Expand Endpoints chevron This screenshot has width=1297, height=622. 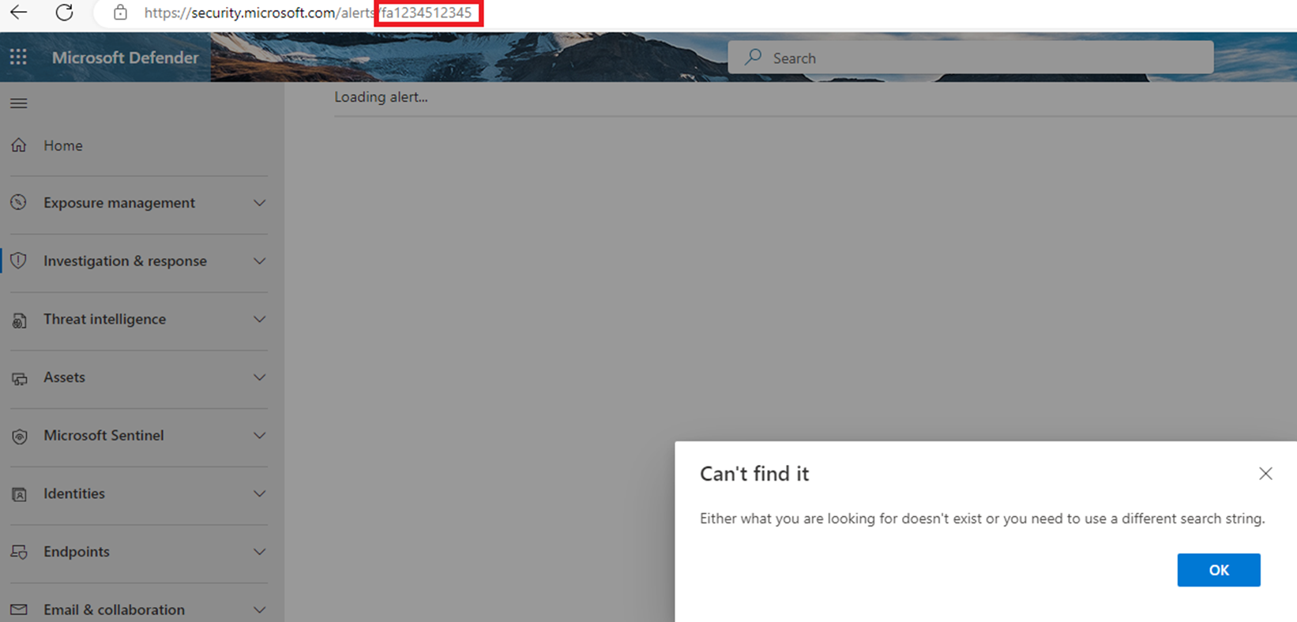point(259,552)
